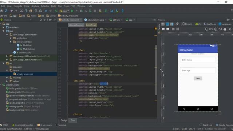Open the Refactor menu
233x131 pixels.
(x=45, y=6)
